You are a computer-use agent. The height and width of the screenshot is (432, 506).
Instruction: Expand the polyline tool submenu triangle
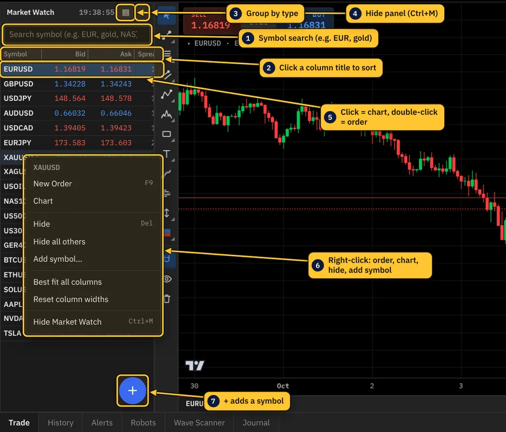tap(173, 101)
